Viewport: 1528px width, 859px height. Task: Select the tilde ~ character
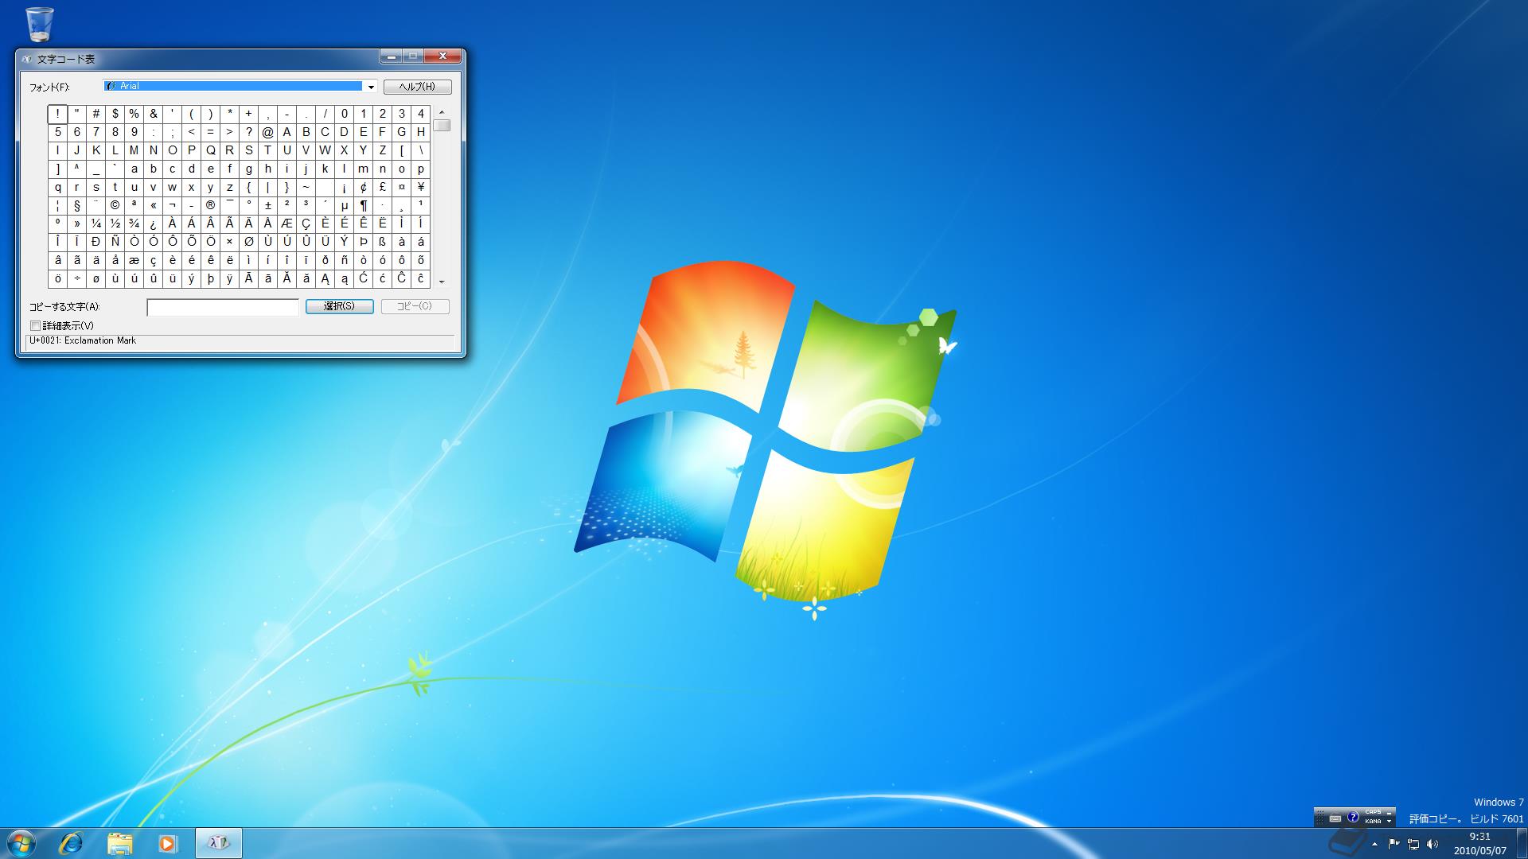(x=306, y=187)
